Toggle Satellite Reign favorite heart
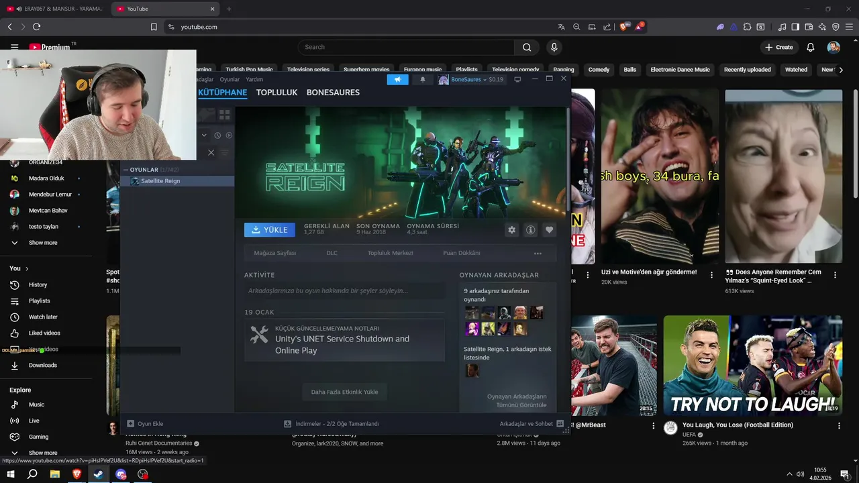This screenshot has width=859, height=483. pyautogui.click(x=549, y=229)
